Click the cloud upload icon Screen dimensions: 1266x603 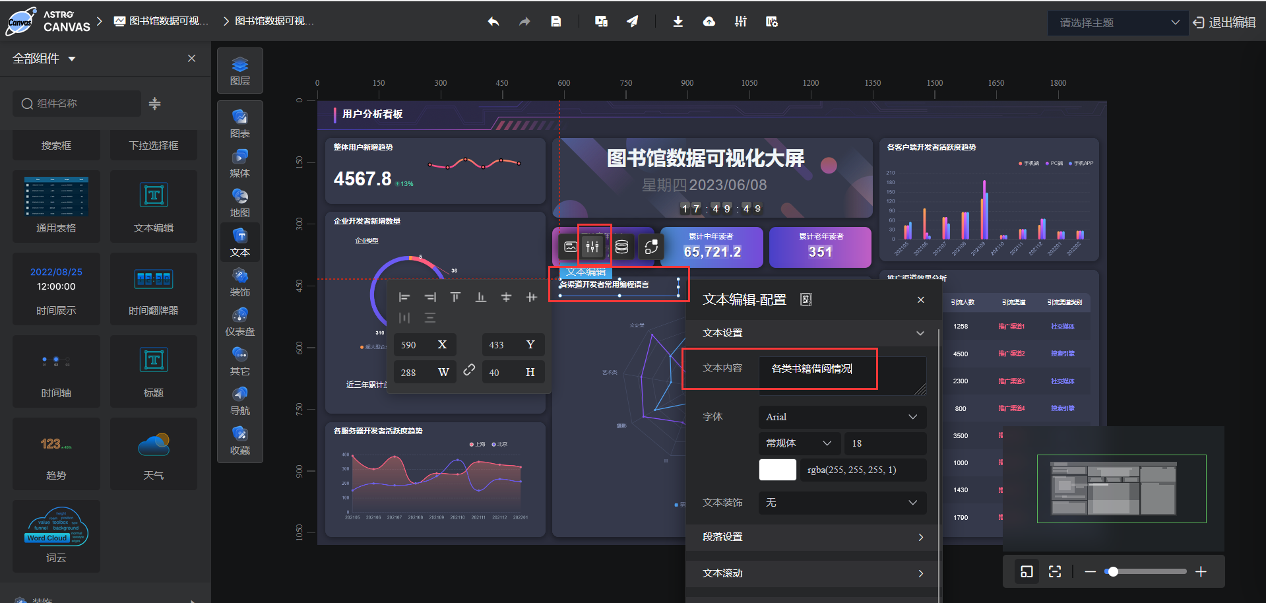pos(709,21)
